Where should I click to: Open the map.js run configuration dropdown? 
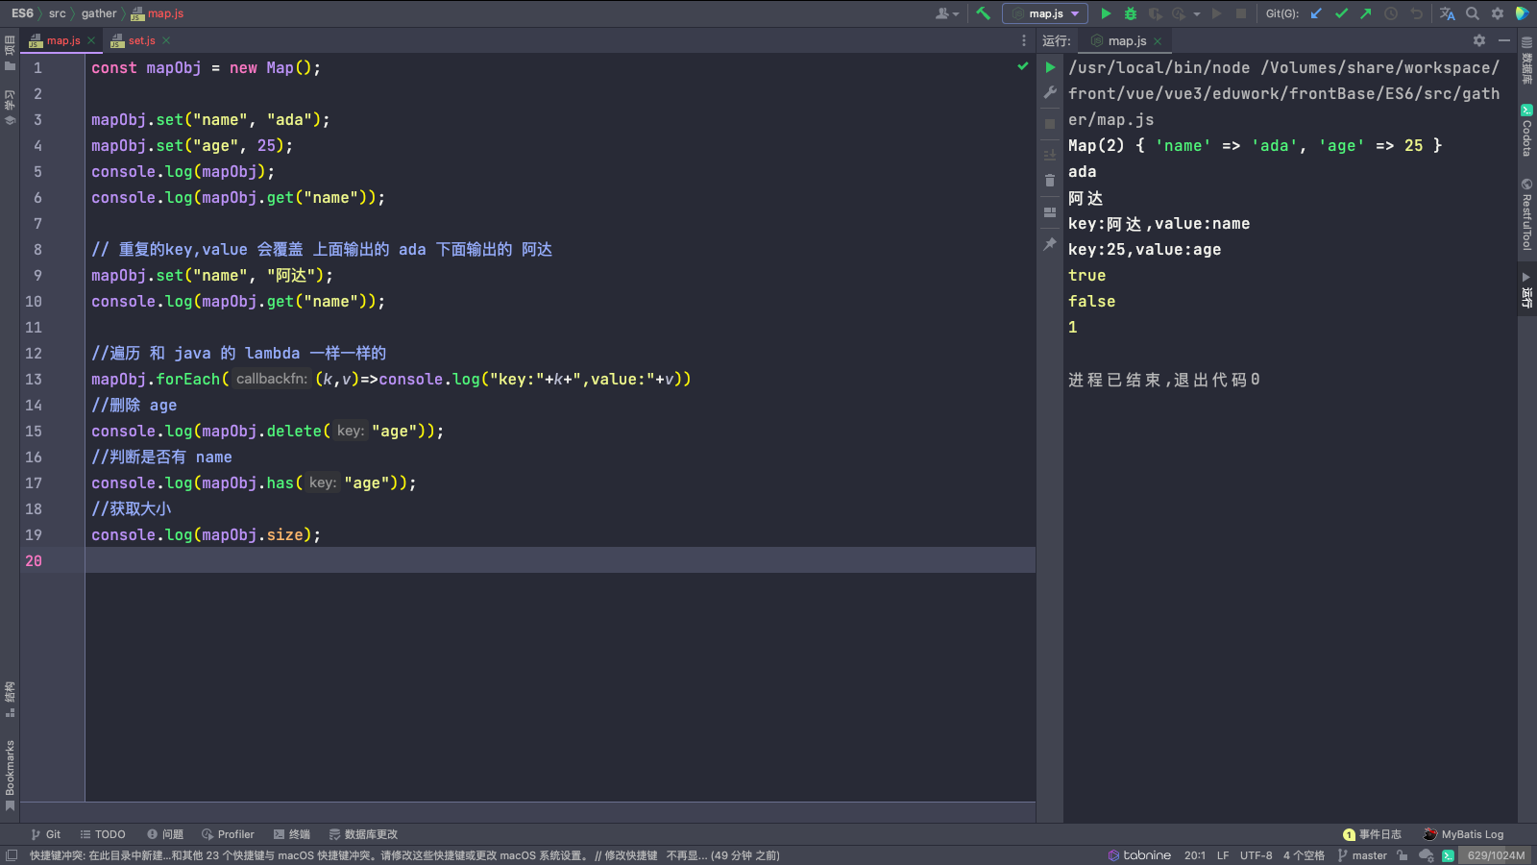pos(1045,13)
